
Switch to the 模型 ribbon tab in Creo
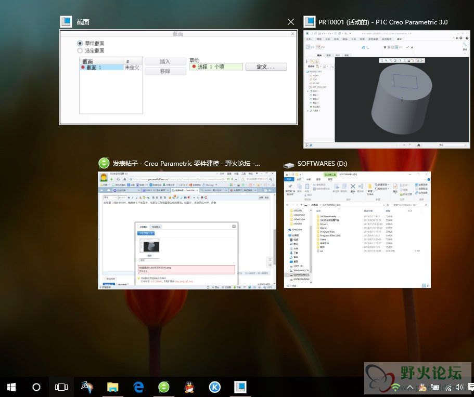coord(319,39)
